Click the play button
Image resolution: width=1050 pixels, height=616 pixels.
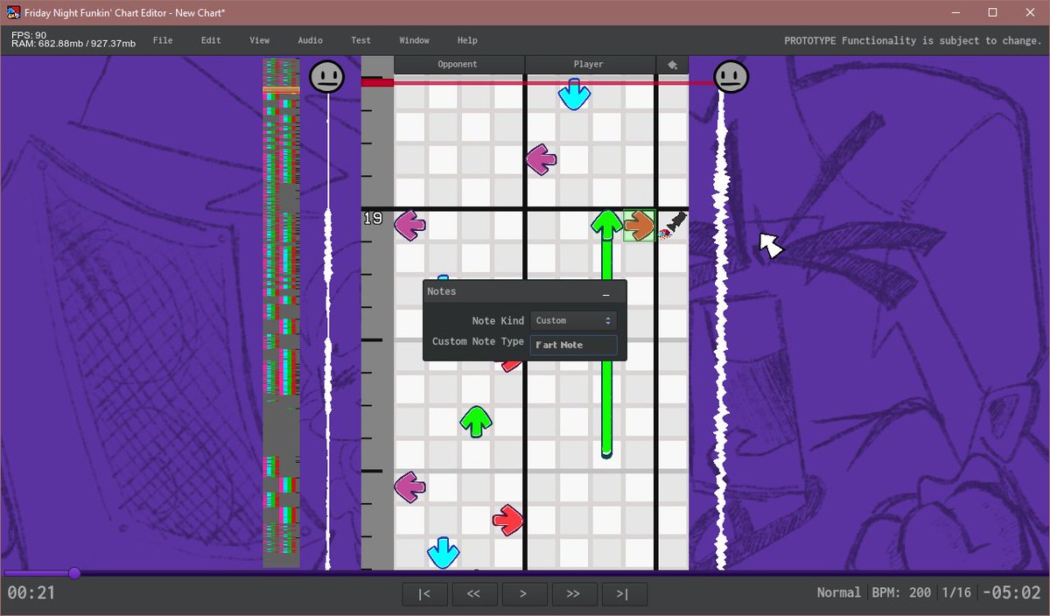(524, 594)
